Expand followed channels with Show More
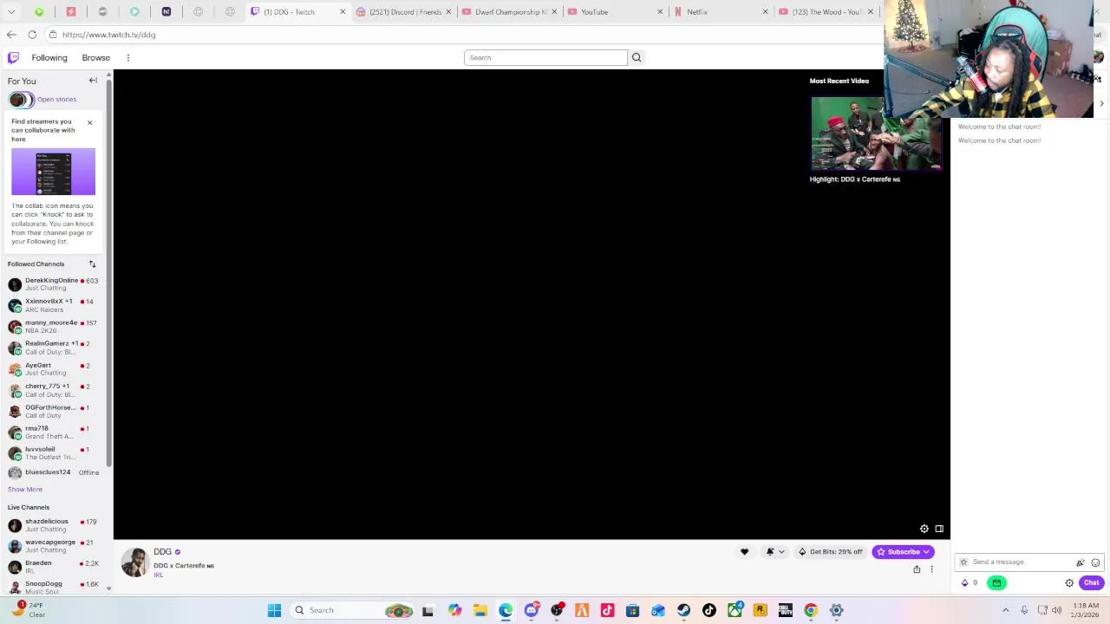 click(x=25, y=489)
